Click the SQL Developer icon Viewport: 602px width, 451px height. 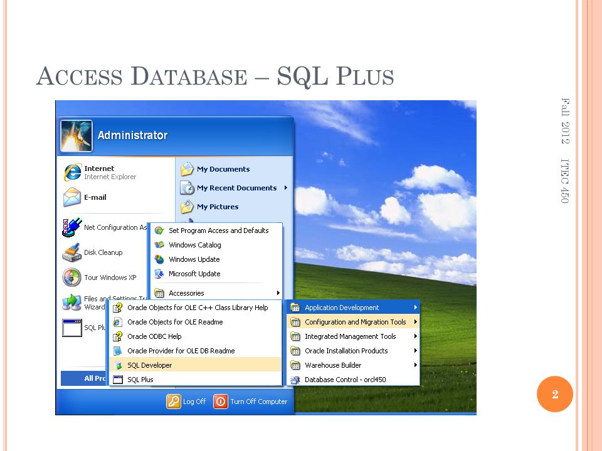pos(117,365)
